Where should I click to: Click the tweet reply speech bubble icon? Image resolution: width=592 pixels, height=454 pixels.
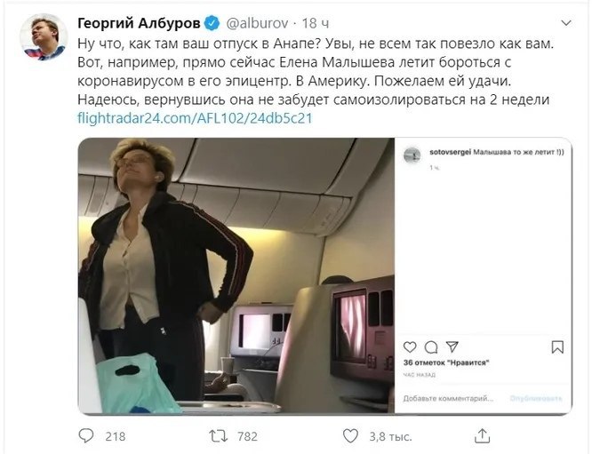point(86,436)
